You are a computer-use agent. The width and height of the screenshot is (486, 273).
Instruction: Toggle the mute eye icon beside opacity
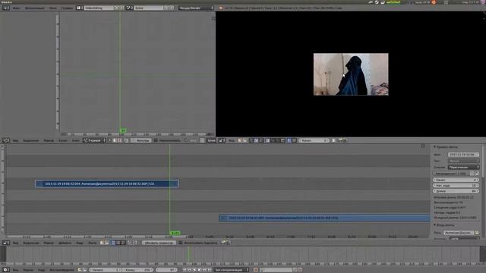(x=472, y=174)
